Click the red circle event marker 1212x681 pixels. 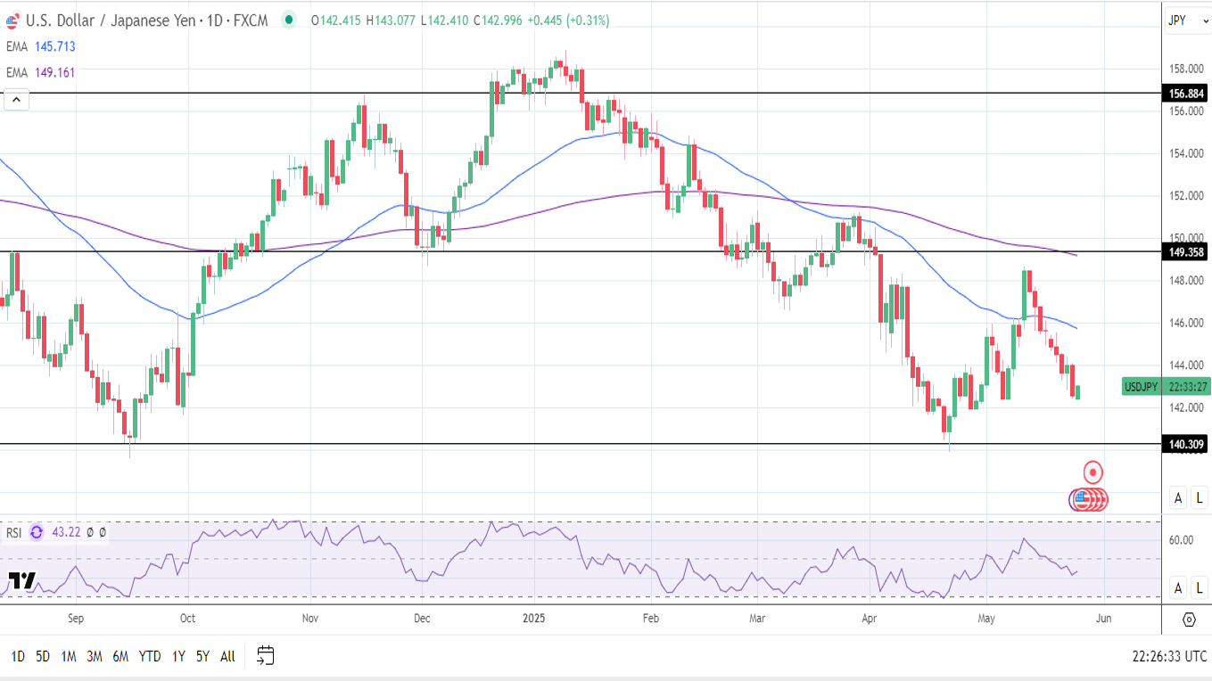[x=1093, y=472]
